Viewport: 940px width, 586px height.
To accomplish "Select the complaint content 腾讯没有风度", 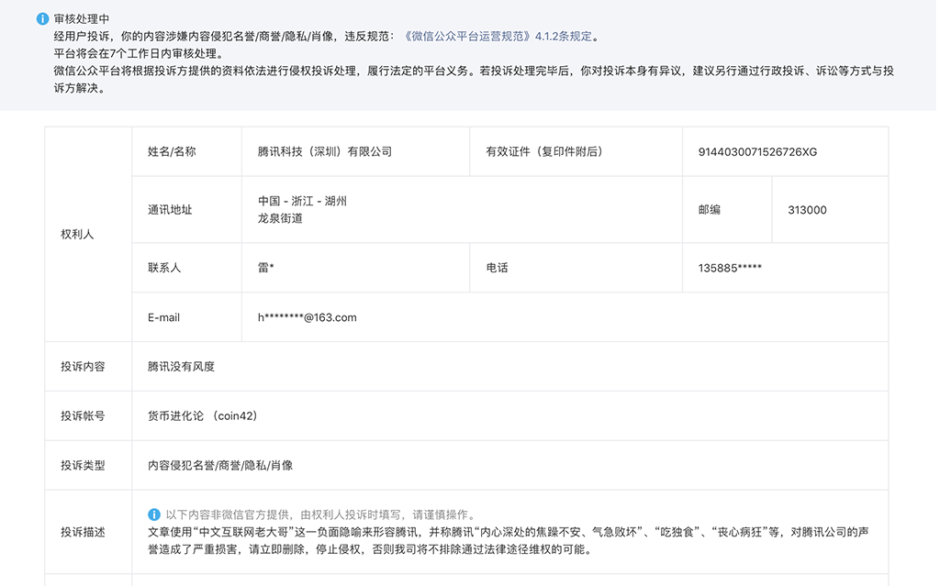I will pyautogui.click(x=181, y=367).
